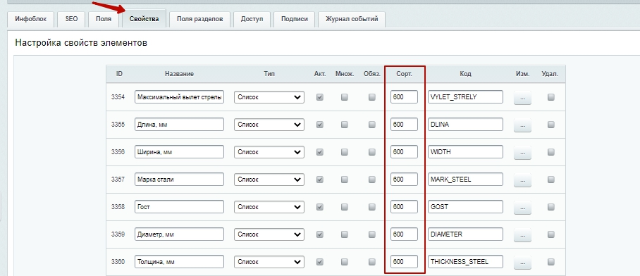Open edit dialog for DLINA property
Image resolution: width=640 pixels, height=276 pixels.
(x=522, y=125)
